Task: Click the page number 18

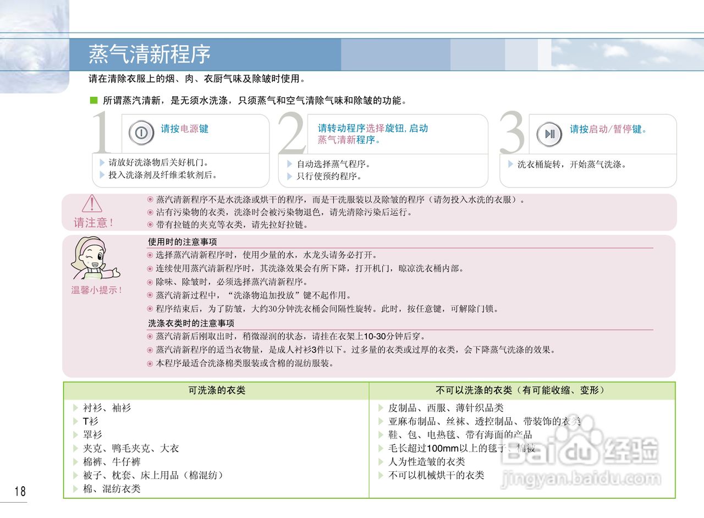Action: click(x=20, y=491)
